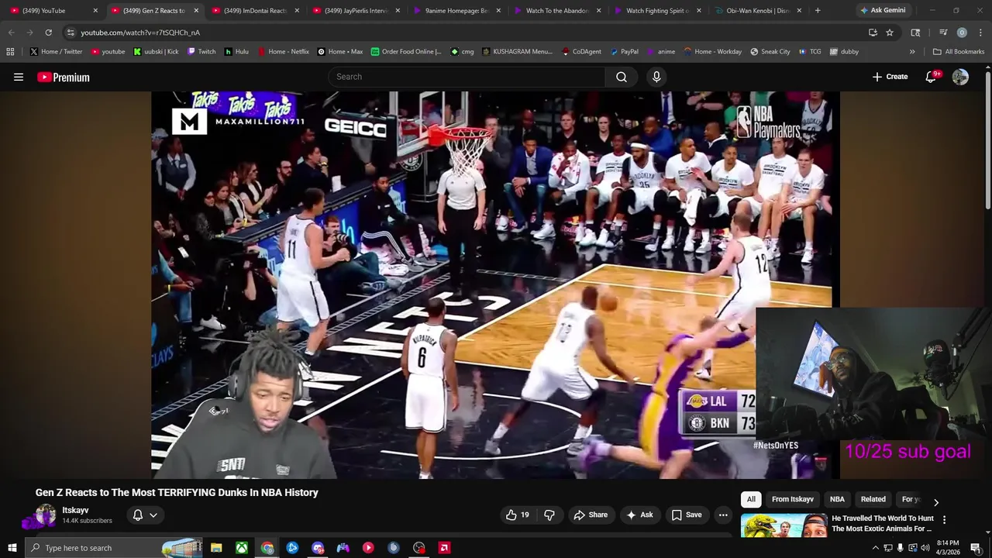
Task: Select the NBA filter chip
Action: 837,499
